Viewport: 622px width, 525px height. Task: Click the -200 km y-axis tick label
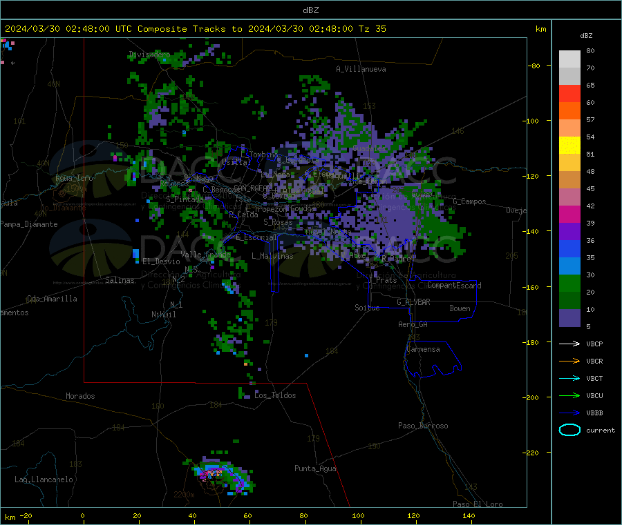[530, 397]
